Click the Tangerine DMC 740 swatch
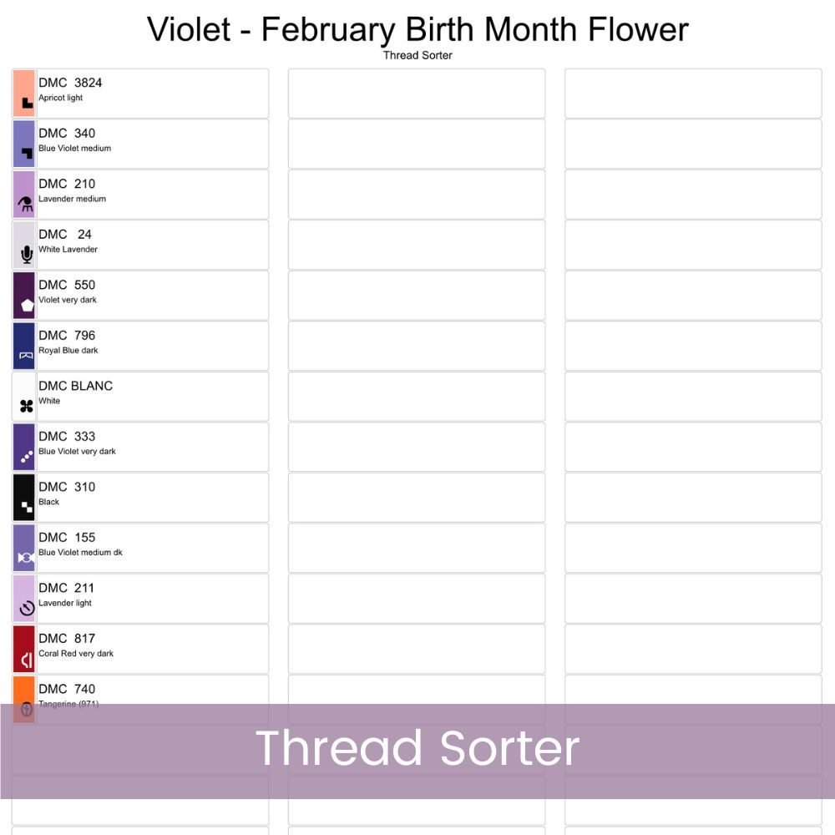 tap(24, 689)
